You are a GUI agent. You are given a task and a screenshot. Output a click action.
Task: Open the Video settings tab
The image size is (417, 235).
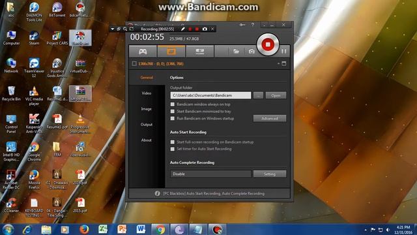point(147,93)
